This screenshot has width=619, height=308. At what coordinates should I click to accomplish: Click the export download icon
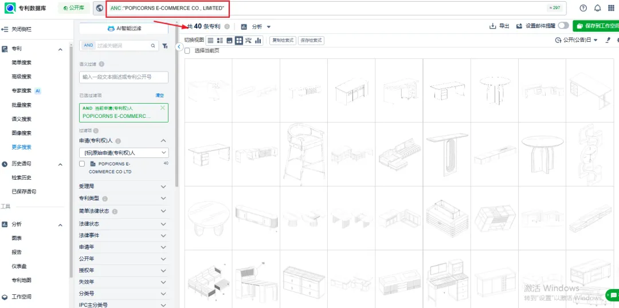tap(492, 26)
